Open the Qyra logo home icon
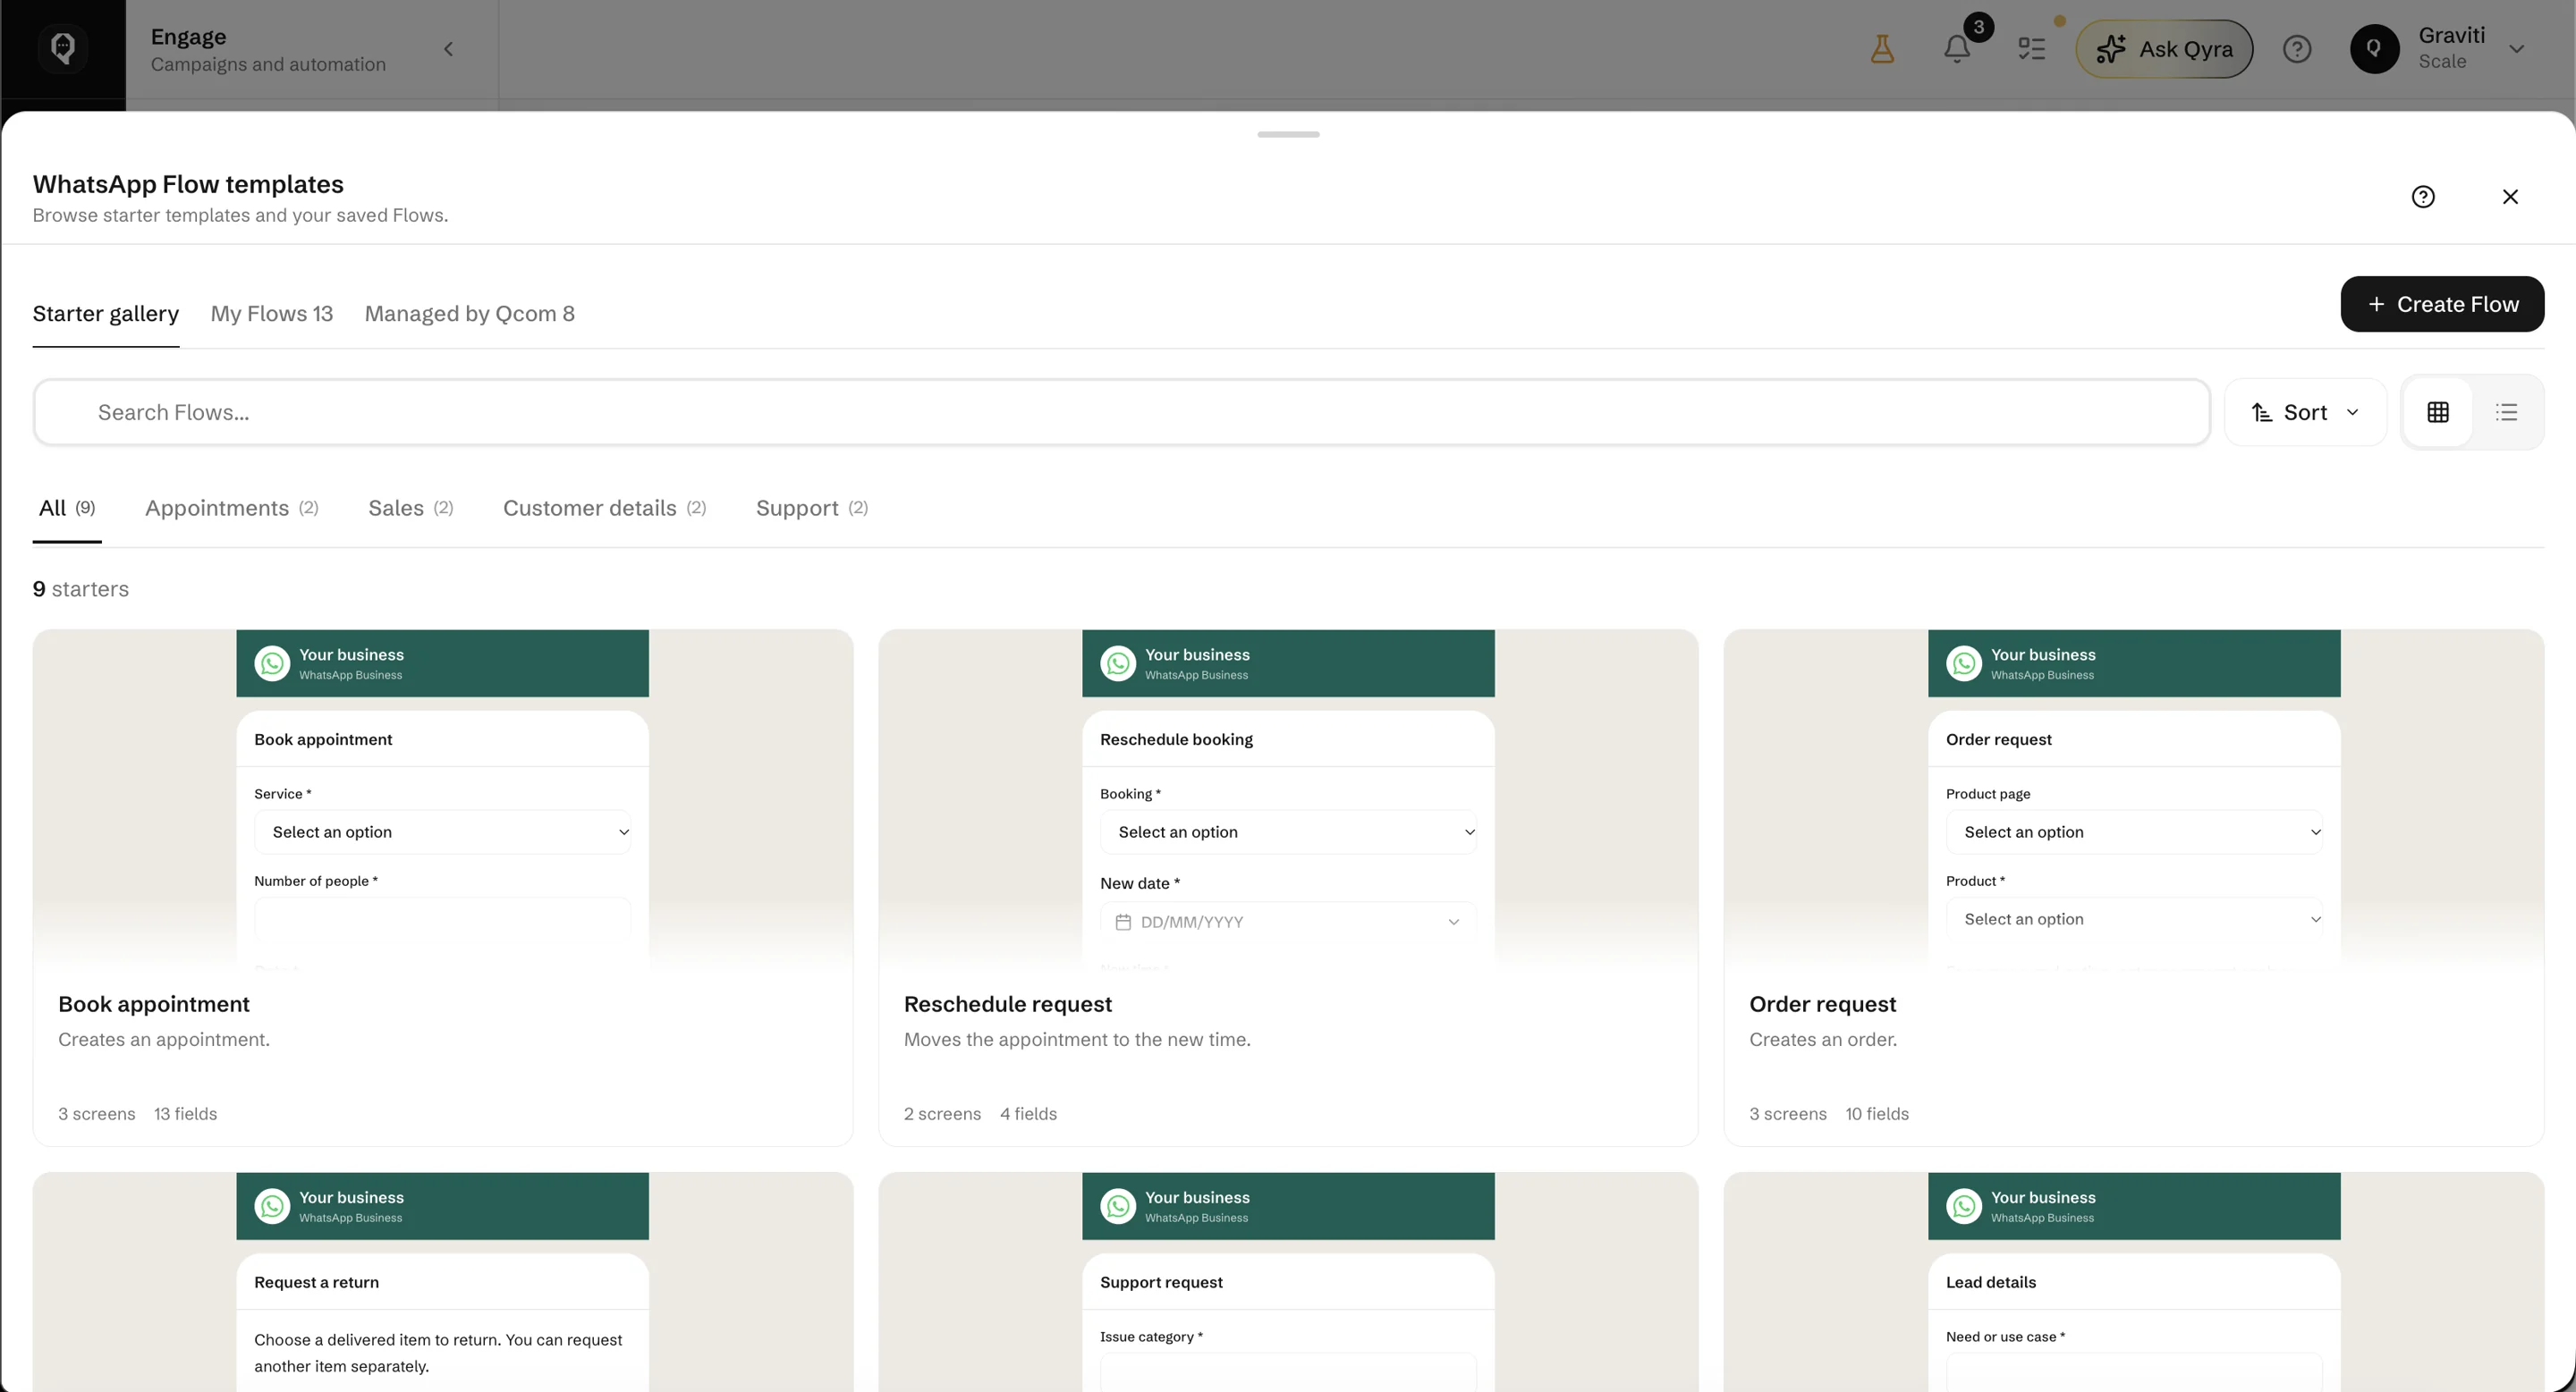Image resolution: width=2576 pixels, height=1392 pixels. click(63, 48)
